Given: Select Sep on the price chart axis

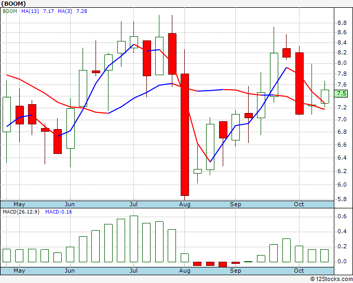Looking at the screenshot, I should (x=236, y=205).
